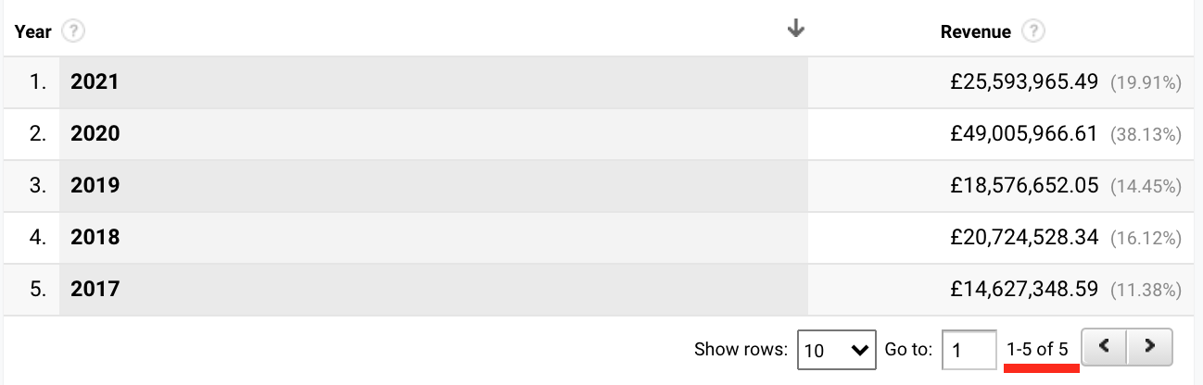The height and width of the screenshot is (385, 1203).
Task: Select the 2018 year row
Action: click(601, 238)
